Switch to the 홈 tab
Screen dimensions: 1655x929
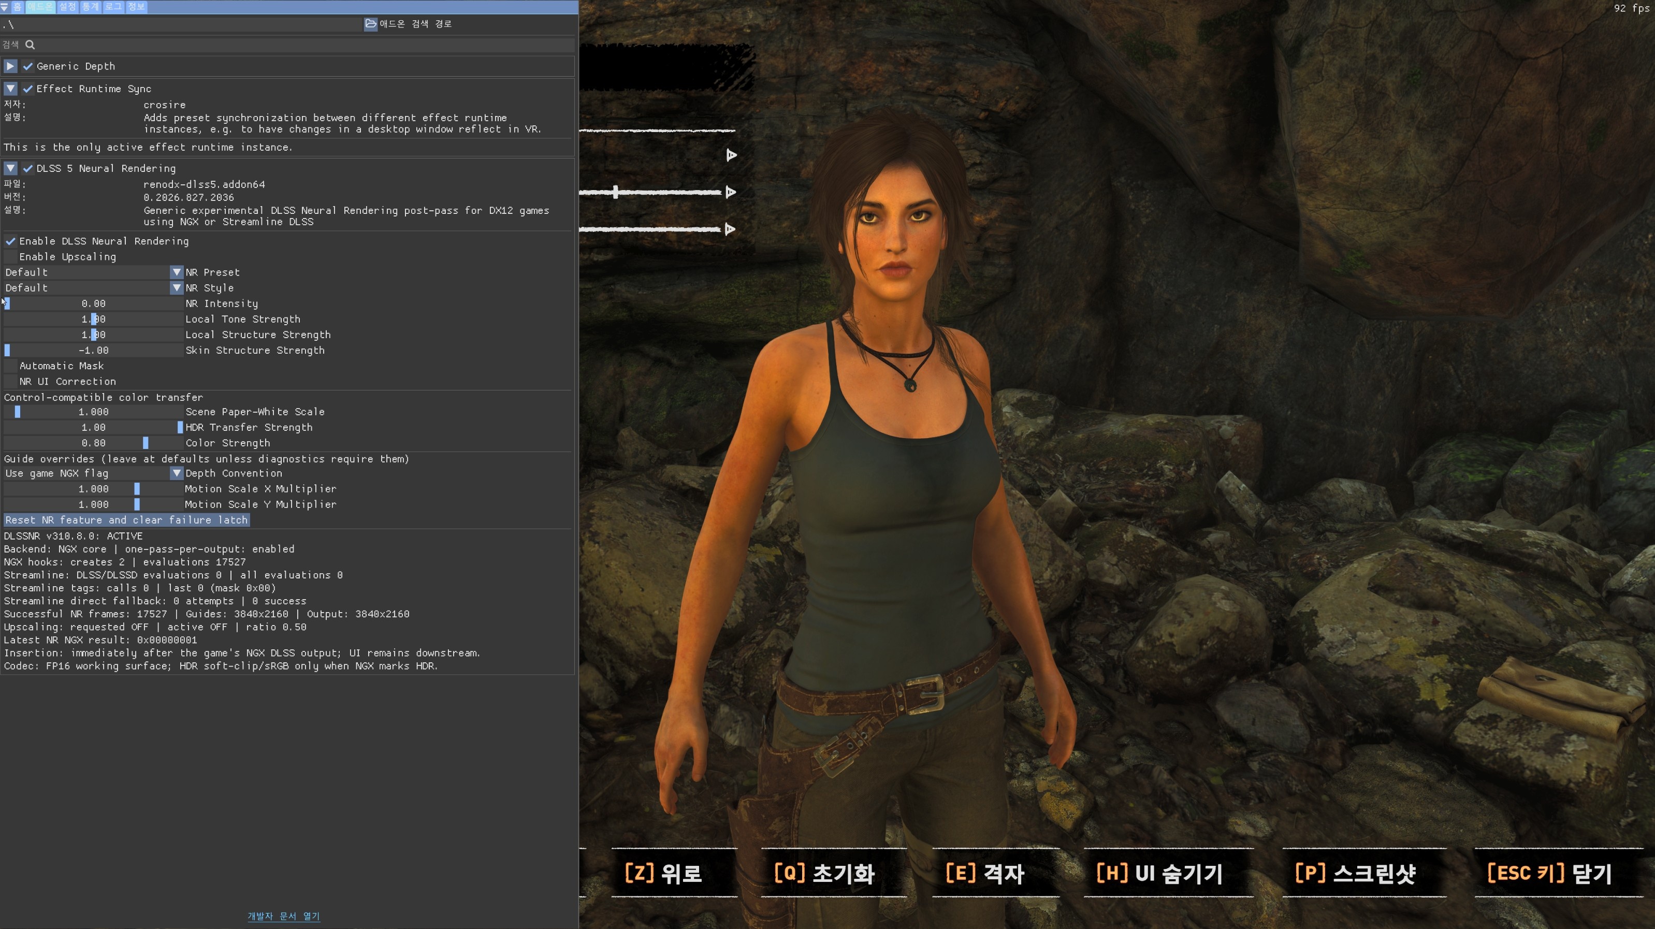[17, 6]
